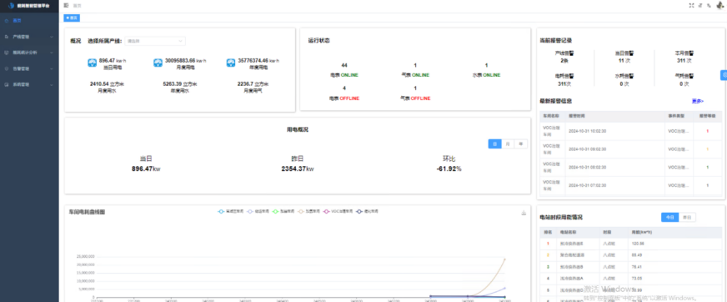The width and height of the screenshot is (727, 302).
Task: Open the blue settings gear on right edge
Action: point(724,75)
